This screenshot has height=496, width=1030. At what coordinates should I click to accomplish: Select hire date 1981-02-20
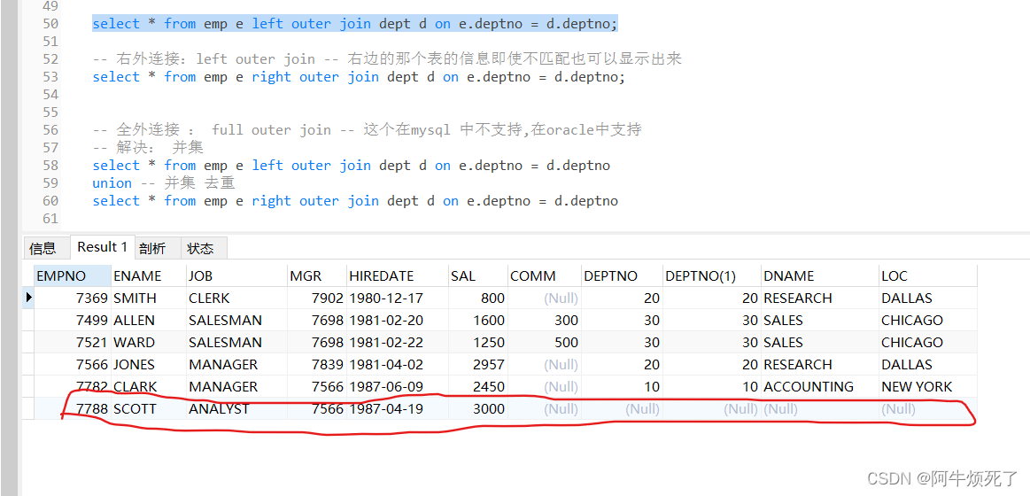pos(398,321)
